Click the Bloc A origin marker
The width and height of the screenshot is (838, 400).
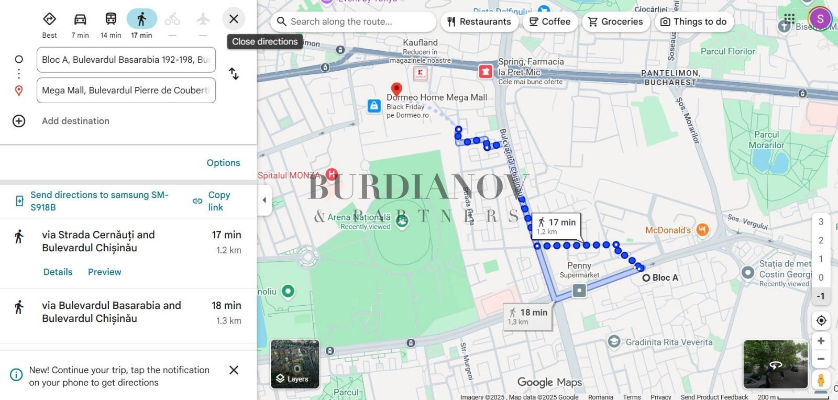click(x=646, y=278)
